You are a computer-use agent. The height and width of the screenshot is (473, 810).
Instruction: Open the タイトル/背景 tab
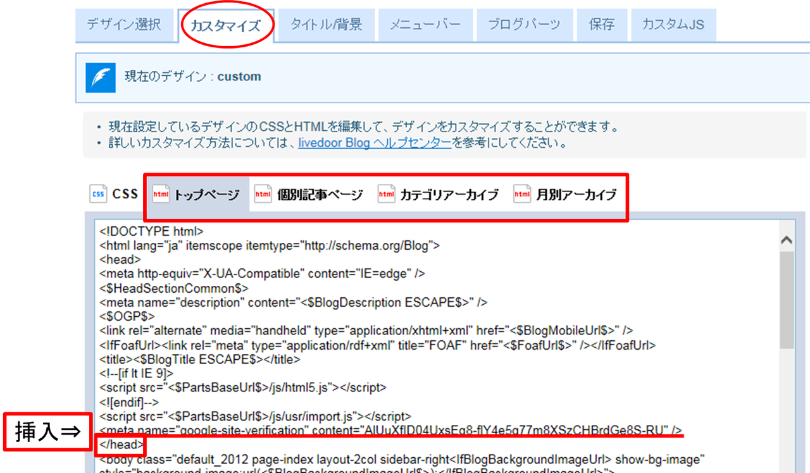(x=326, y=25)
